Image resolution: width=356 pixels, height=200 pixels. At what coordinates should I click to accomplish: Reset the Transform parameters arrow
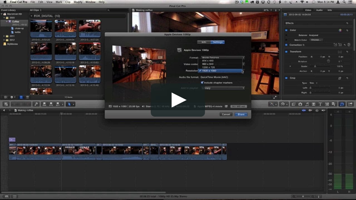(347, 52)
